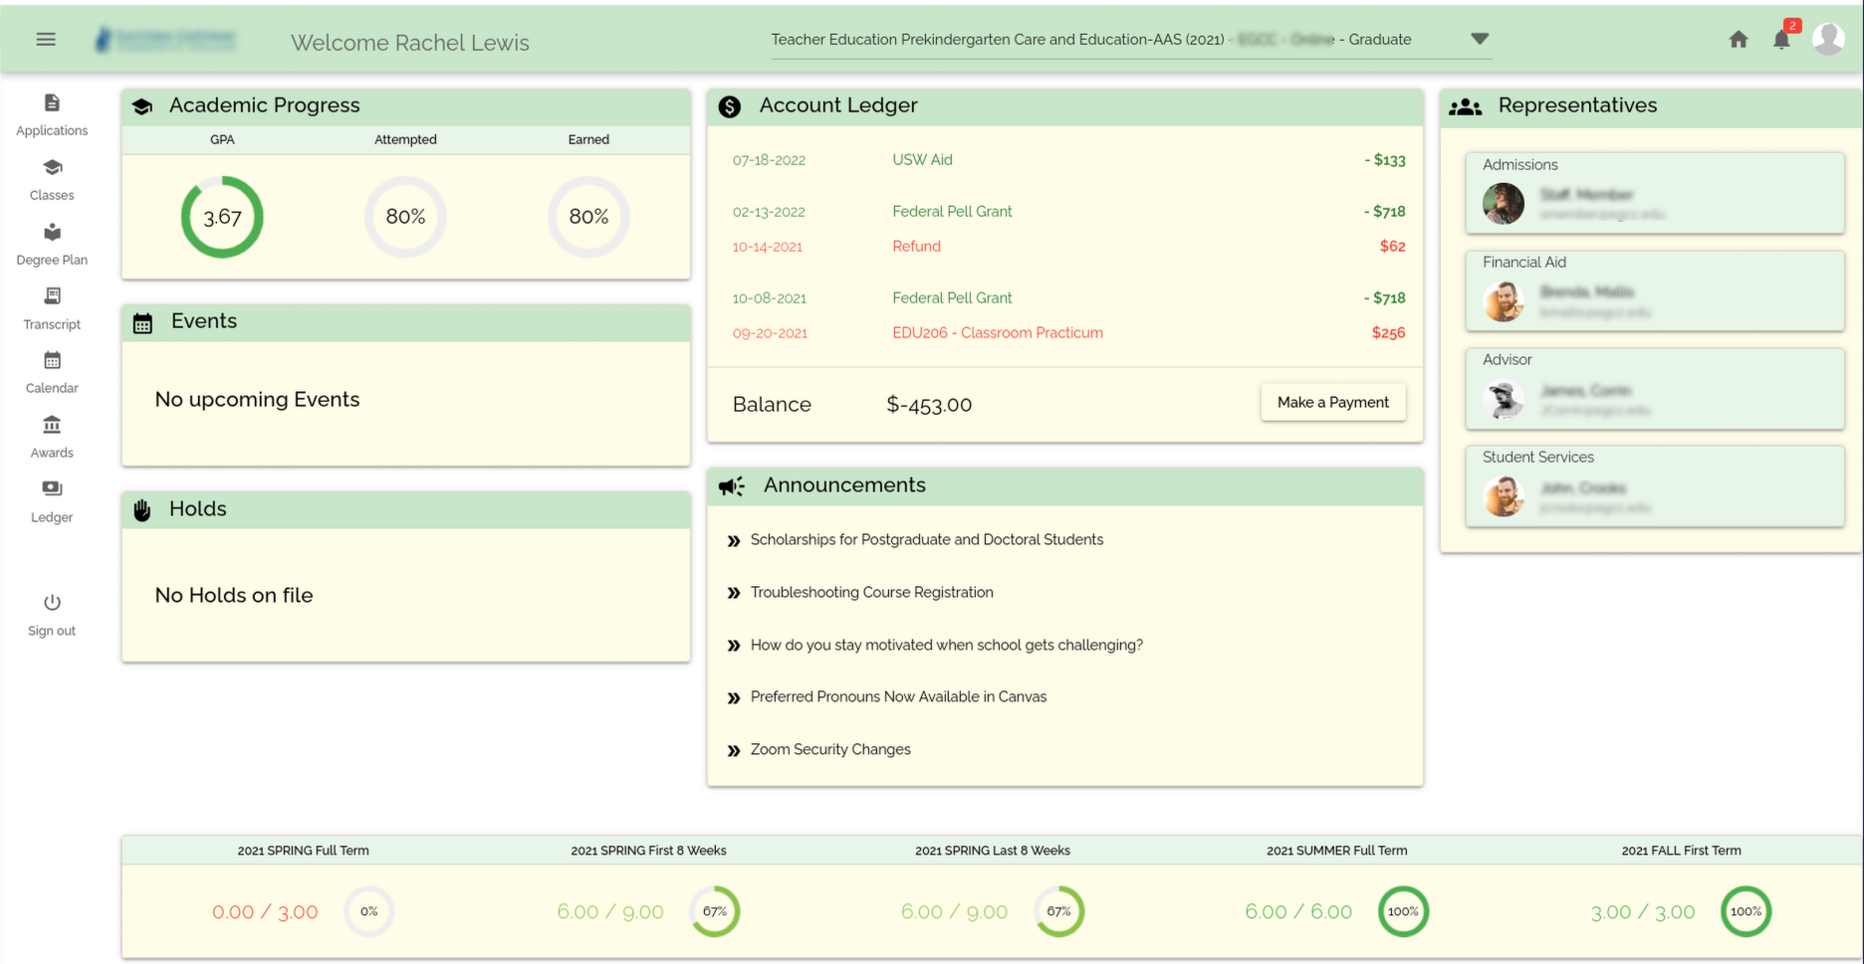Expand the program selection dropdown arrow
This screenshot has width=1864, height=964.
click(x=1479, y=39)
